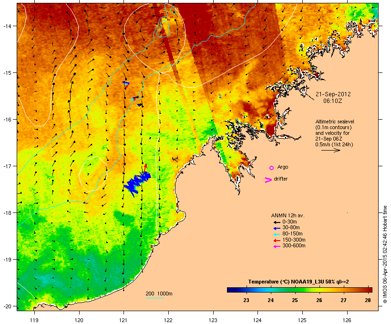Click the drifter legend label
The height and width of the screenshot is (324, 391).
click(x=280, y=179)
